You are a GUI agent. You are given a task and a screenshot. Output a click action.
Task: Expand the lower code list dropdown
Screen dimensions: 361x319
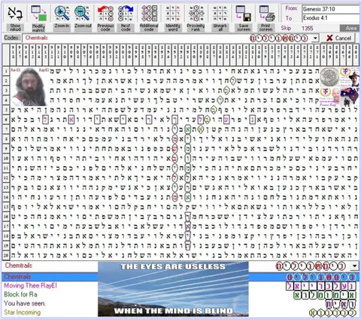tap(354, 266)
